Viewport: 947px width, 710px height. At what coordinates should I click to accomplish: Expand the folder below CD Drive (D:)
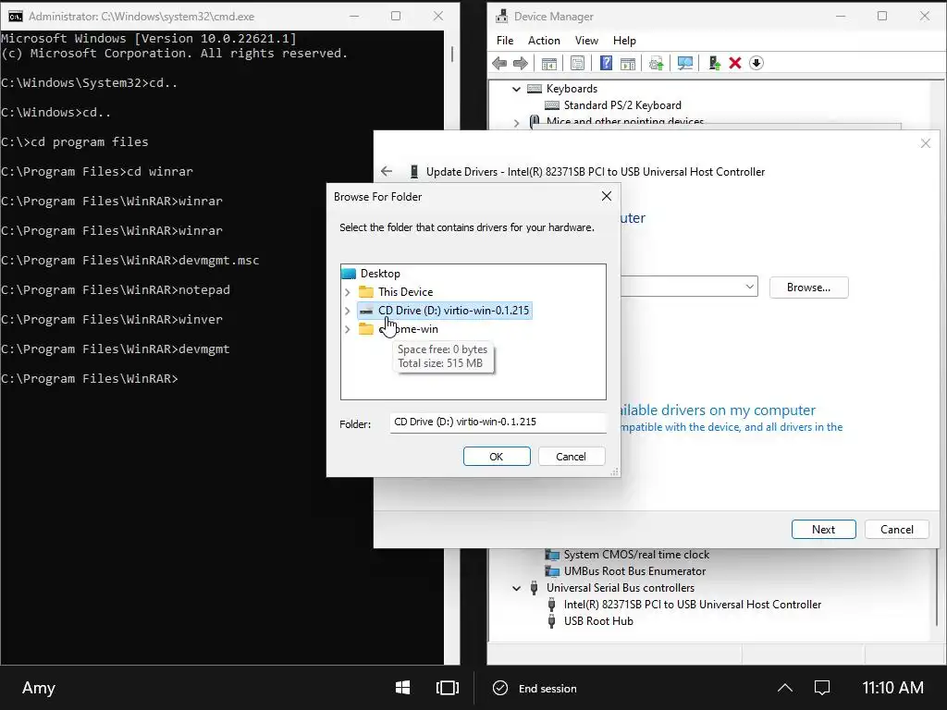coord(348,330)
